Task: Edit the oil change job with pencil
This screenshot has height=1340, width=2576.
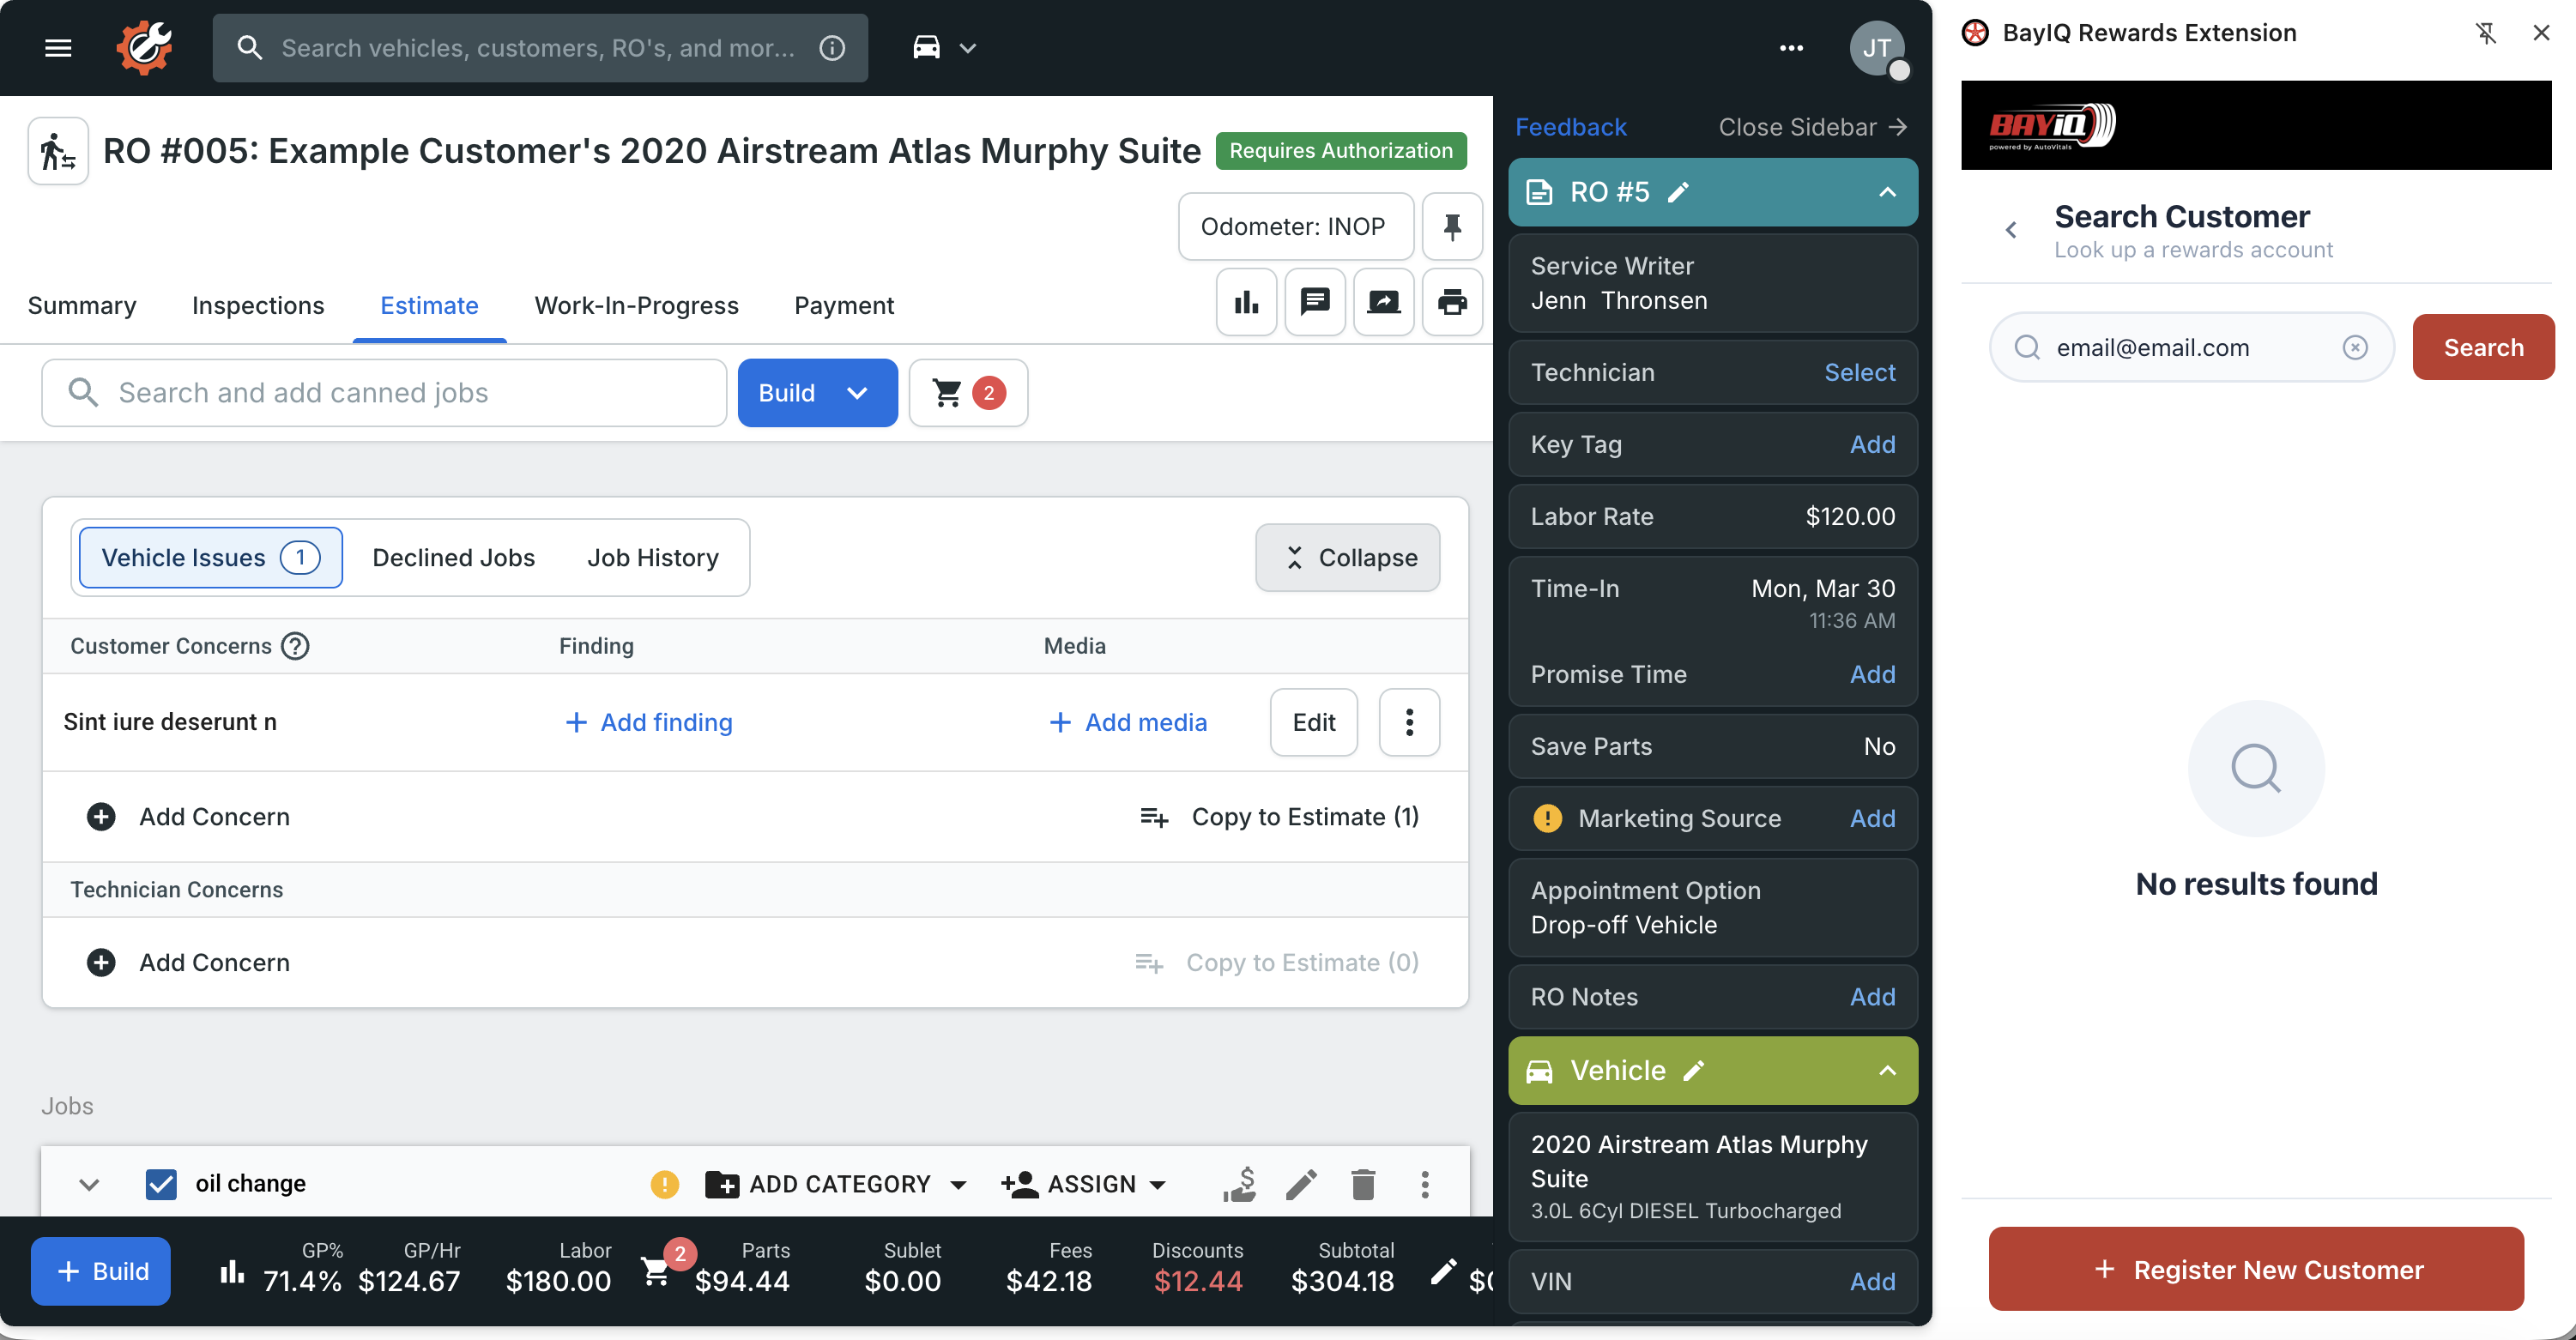Action: coord(1301,1184)
